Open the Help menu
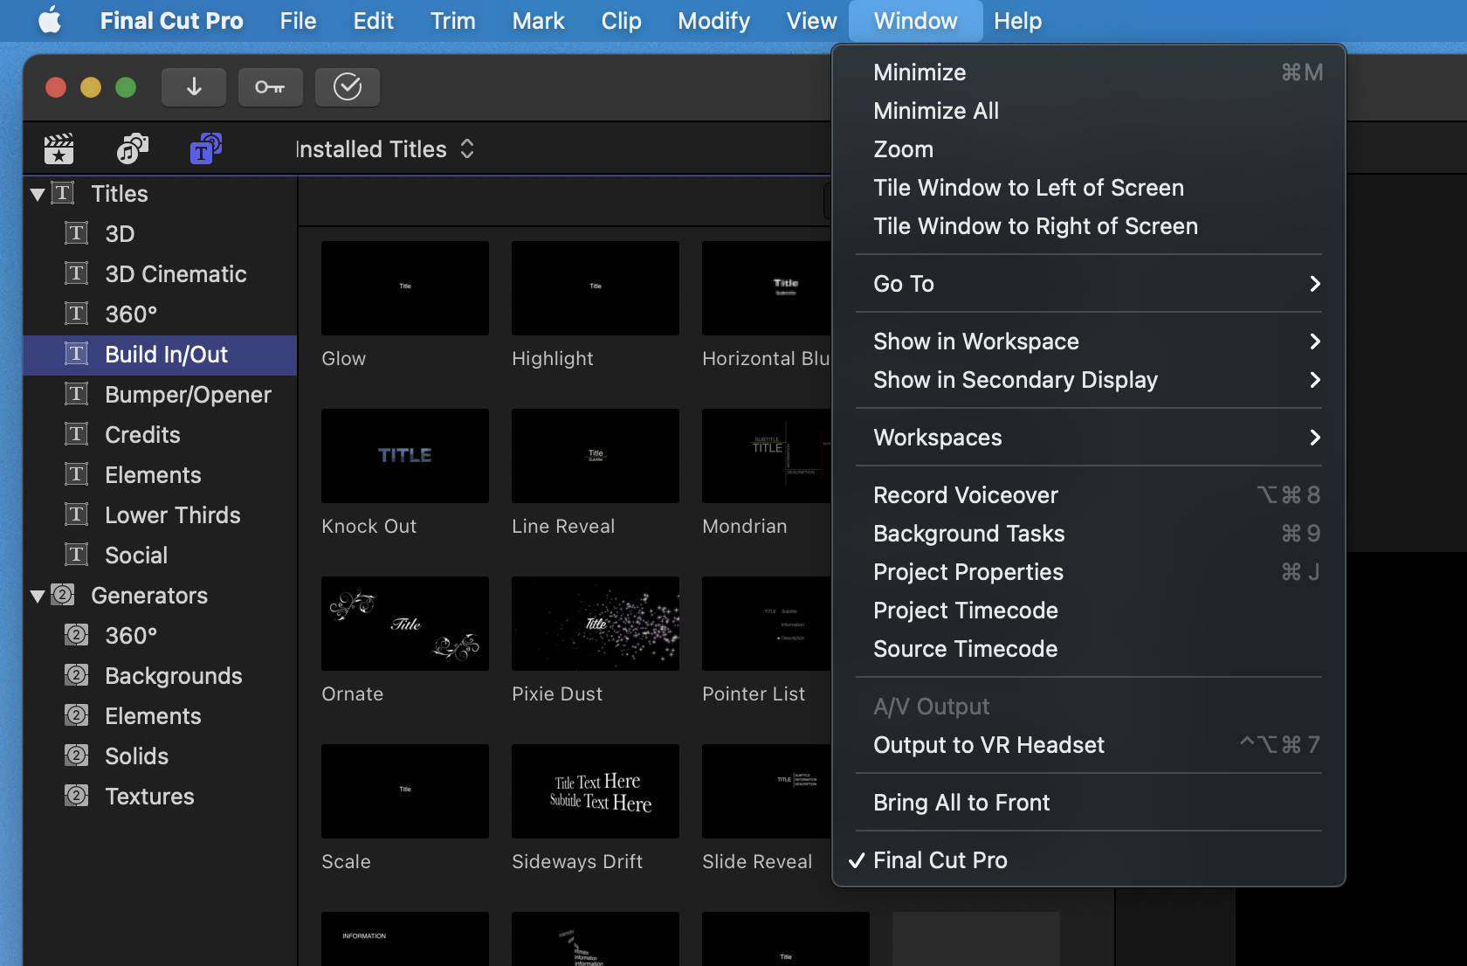 pyautogui.click(x=1017, y=20)
